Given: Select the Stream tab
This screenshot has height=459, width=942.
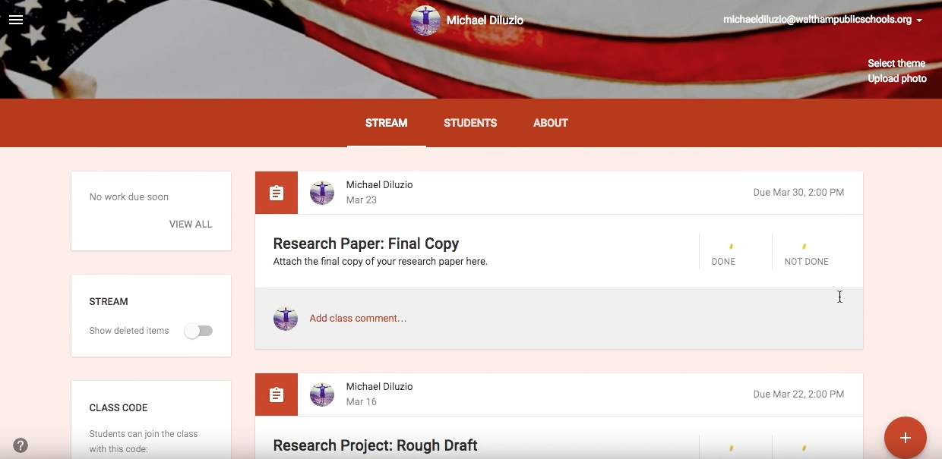Looking at the screenshot, I should pyautogui.click(x=386, y=123).
